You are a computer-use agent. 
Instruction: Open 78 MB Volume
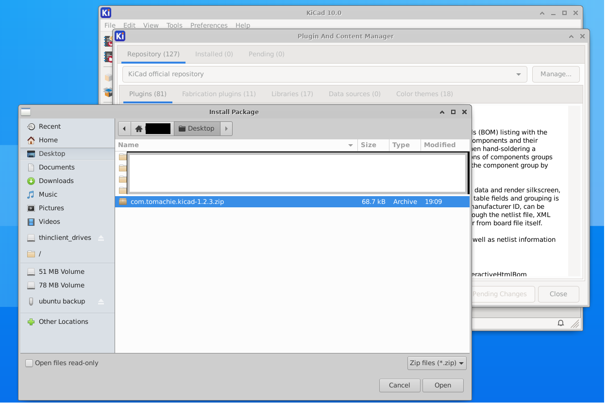pyautogui.click(x=61, y=285)
